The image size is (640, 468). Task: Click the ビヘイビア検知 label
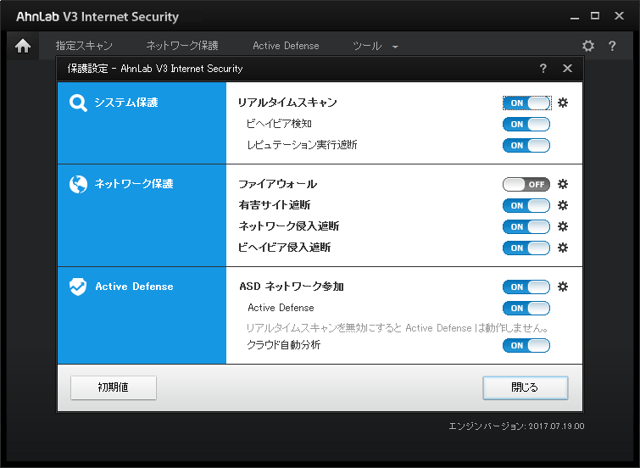pos(279,124)
